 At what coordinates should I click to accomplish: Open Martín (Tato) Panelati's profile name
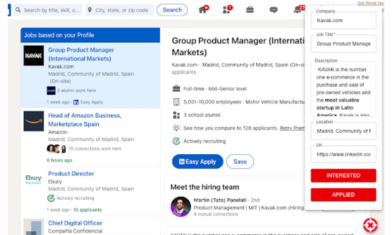220,200
